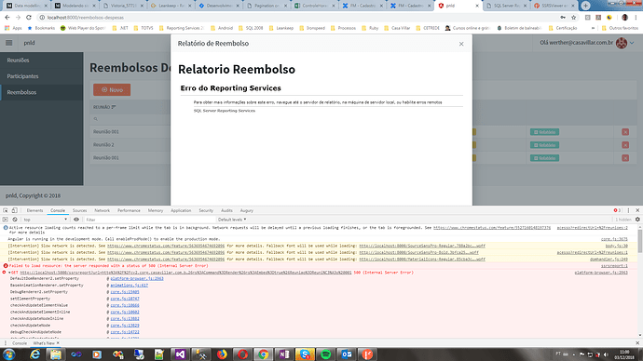The image size is (643, 361).
Task: Switch to the Network DevTools tab
Action: pos(103,210)
